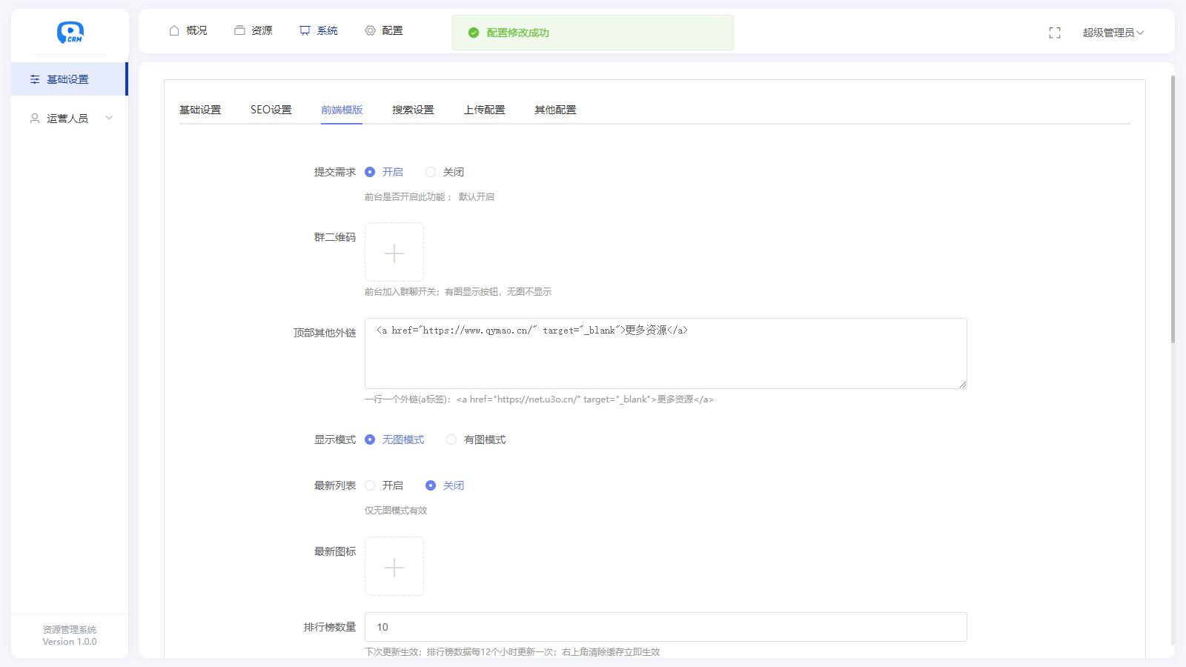Upload image via 群二维码 plus box

pos(394,253)
